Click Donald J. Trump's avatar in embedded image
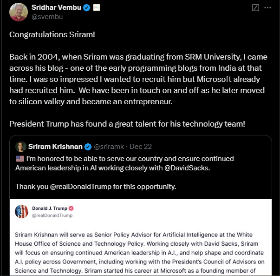This screenshot has width=280, height=276. [21, 212]
